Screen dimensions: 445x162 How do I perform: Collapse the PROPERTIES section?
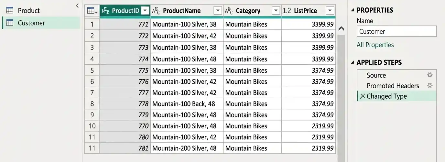353,10
